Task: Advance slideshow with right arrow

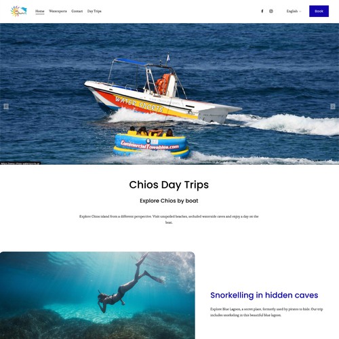Action: pos(333,106)
